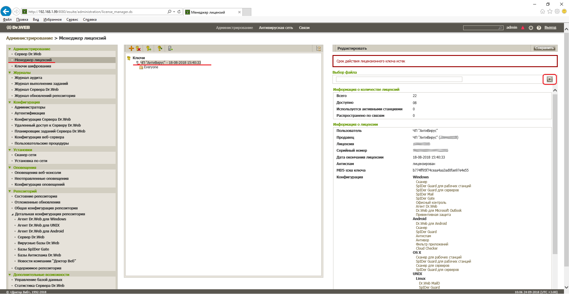Screen dimensions: 569x294
Task: Open Журнал аудита in sidebar
Action: tap(28, 78)
